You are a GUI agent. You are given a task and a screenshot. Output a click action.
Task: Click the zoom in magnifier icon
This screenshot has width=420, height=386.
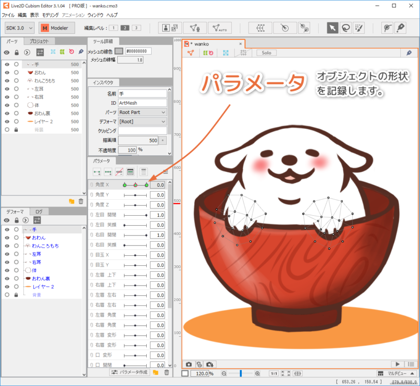[257, 373]
